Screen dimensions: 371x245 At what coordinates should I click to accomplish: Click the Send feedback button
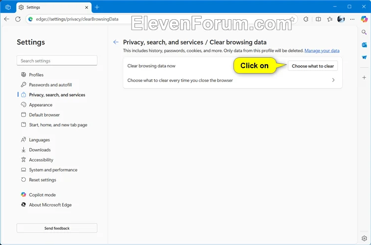coord(57,228)
